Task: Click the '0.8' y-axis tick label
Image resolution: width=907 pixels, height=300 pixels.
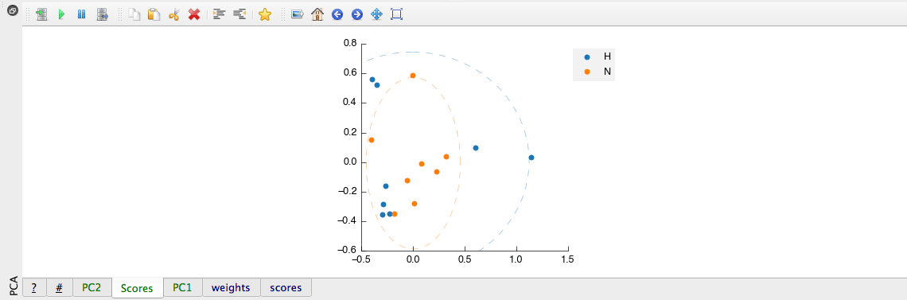Action: 350,43
